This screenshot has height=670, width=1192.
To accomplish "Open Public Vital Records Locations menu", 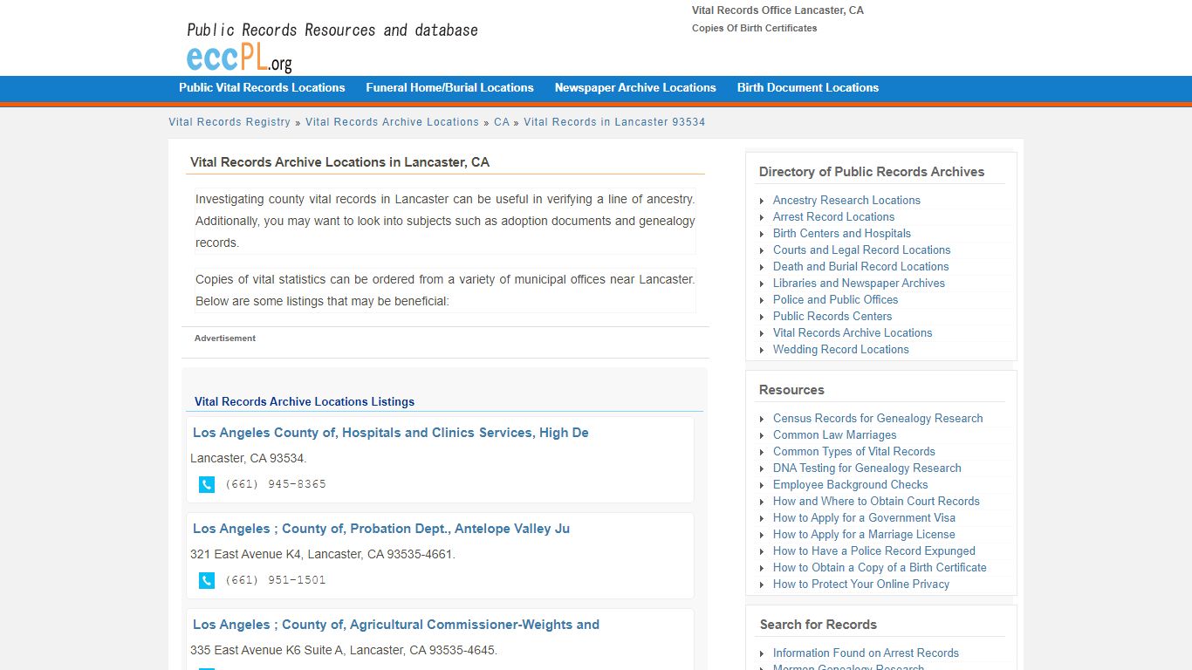I will (x=262, y=87).
